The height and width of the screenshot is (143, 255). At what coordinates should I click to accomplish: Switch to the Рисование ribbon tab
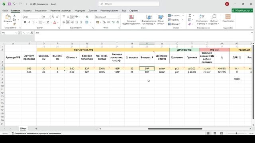click(x=41, y=11)
